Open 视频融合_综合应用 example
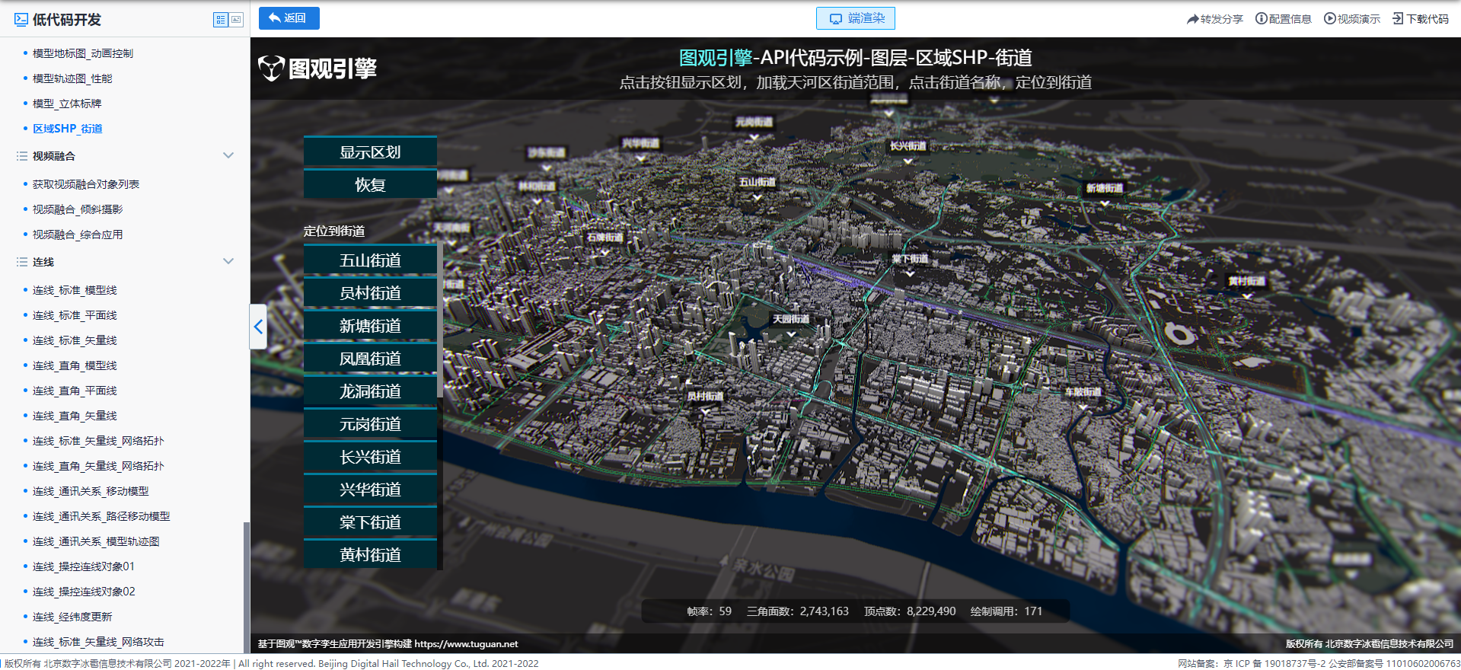Viewport: 1461px width, 670px height. 78,234
